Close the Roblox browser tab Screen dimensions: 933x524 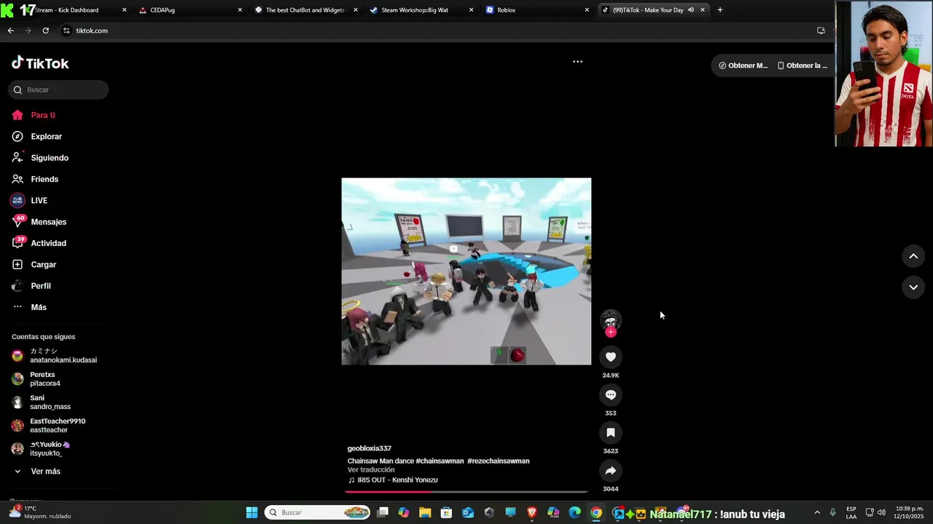pyautogui.click(x=587, y=10)
